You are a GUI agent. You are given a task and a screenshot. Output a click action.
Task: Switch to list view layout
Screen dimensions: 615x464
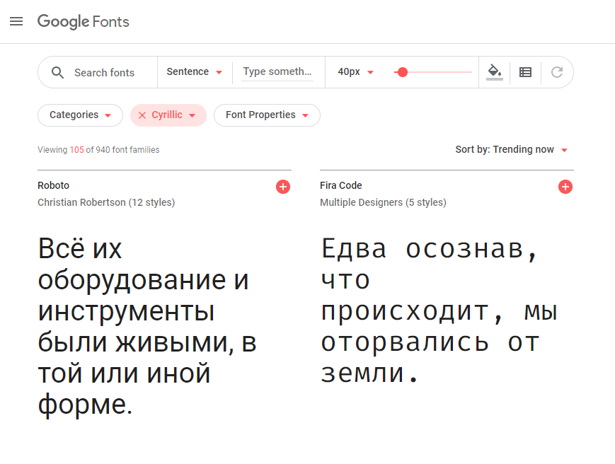pyautogui.click(x=526, y=72)
